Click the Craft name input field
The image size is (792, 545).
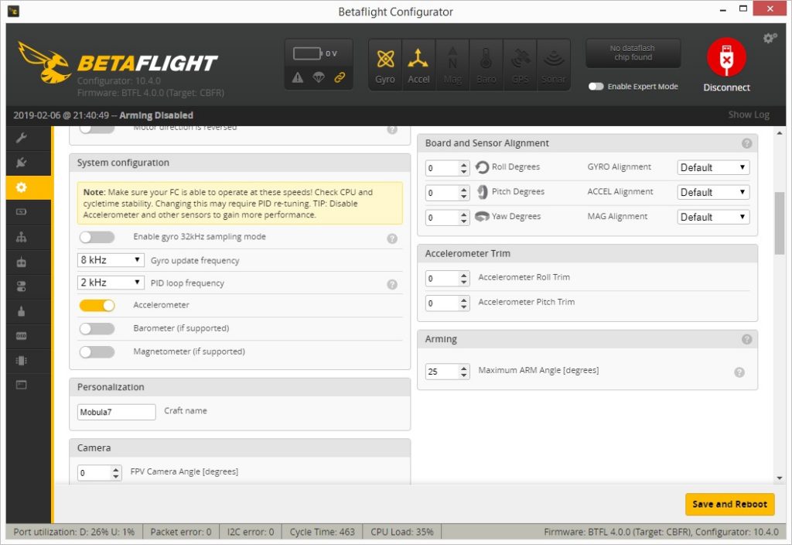point(116,412)
